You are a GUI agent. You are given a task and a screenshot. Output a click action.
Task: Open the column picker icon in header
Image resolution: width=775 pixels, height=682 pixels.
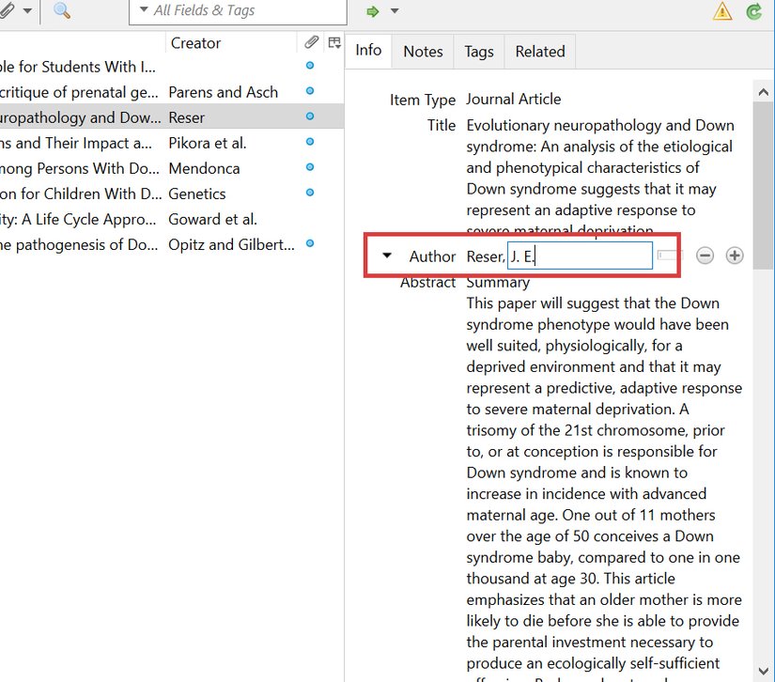tap(333, 42)
